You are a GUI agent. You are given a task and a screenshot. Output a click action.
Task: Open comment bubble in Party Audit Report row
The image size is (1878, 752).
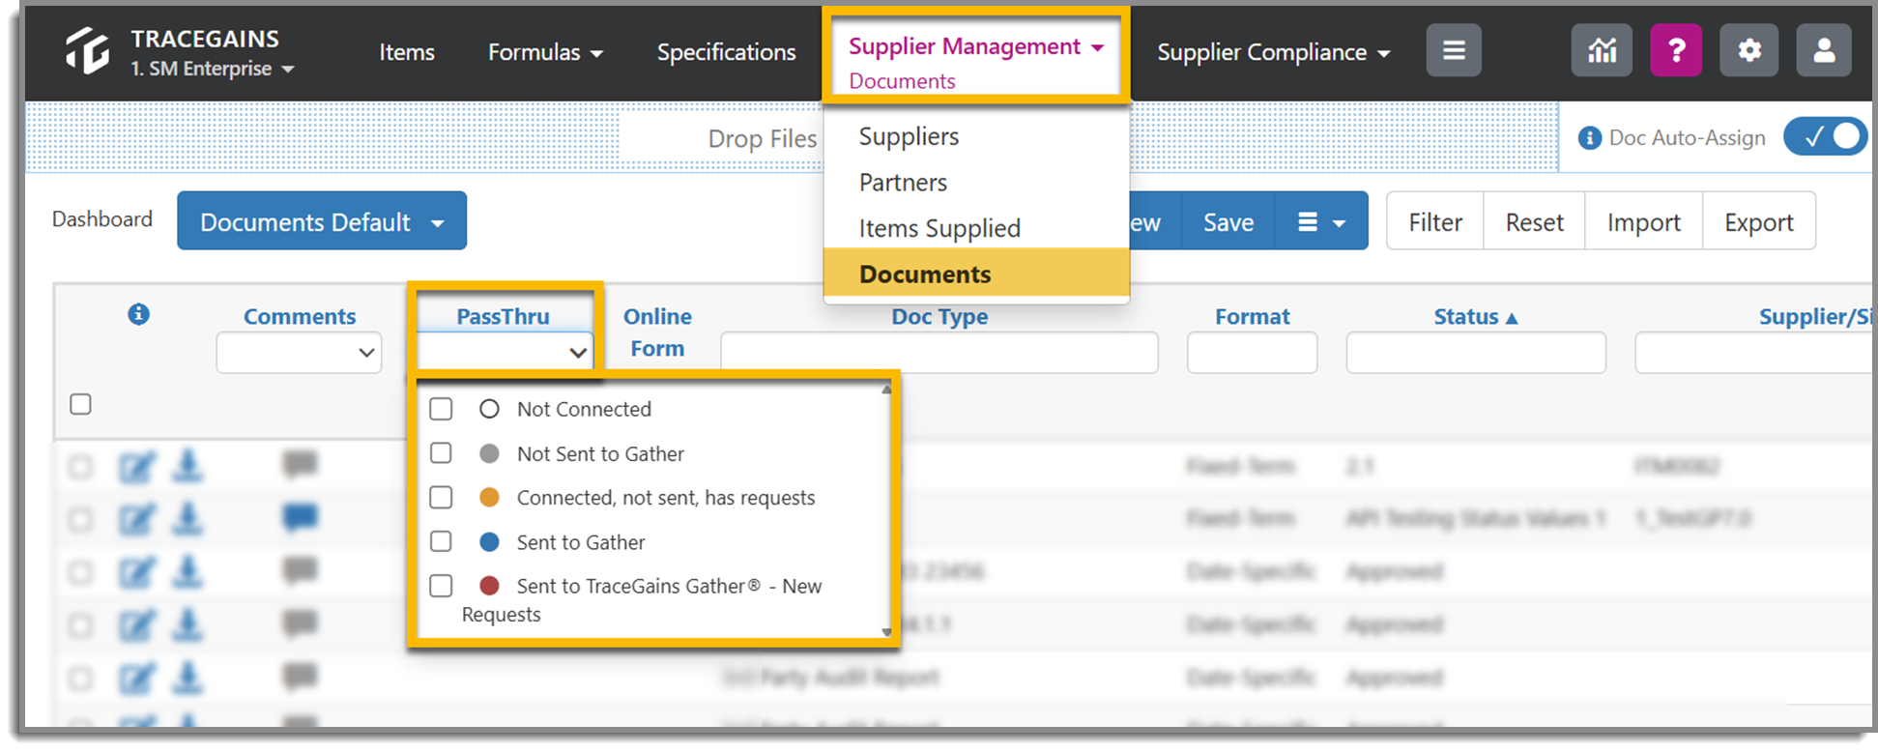click(300, 676)
